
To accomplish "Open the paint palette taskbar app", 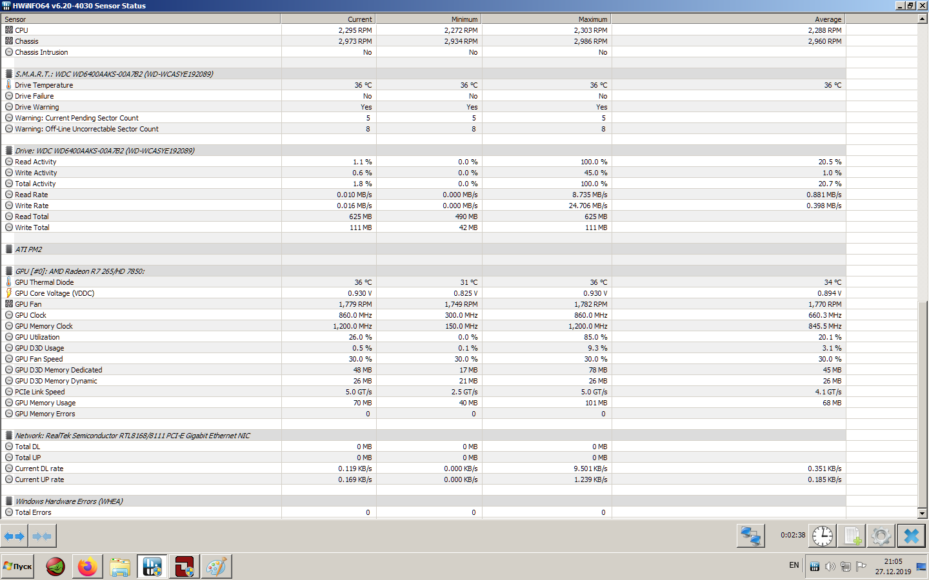I will click(x=217, y=566).
